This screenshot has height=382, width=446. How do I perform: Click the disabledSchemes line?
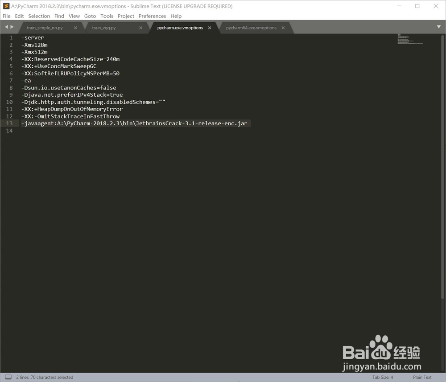coord(93,102)
